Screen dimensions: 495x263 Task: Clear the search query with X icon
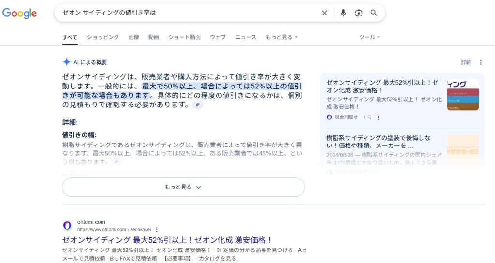click(x=324, y=13)
